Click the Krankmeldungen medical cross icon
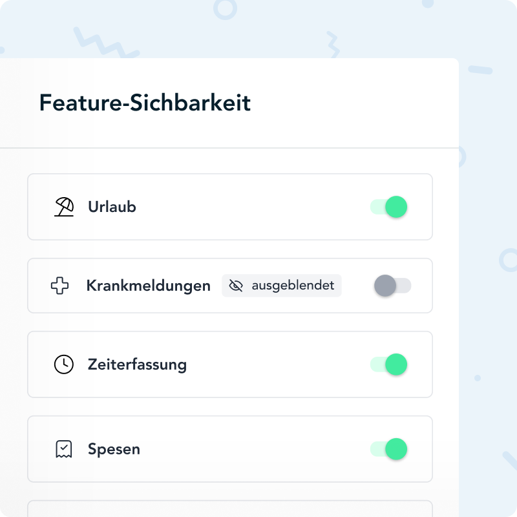 tap(59, 286)
